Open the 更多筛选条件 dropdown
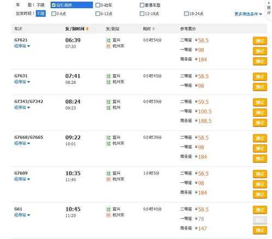This screenshot has width=272, height=239. 248,14
